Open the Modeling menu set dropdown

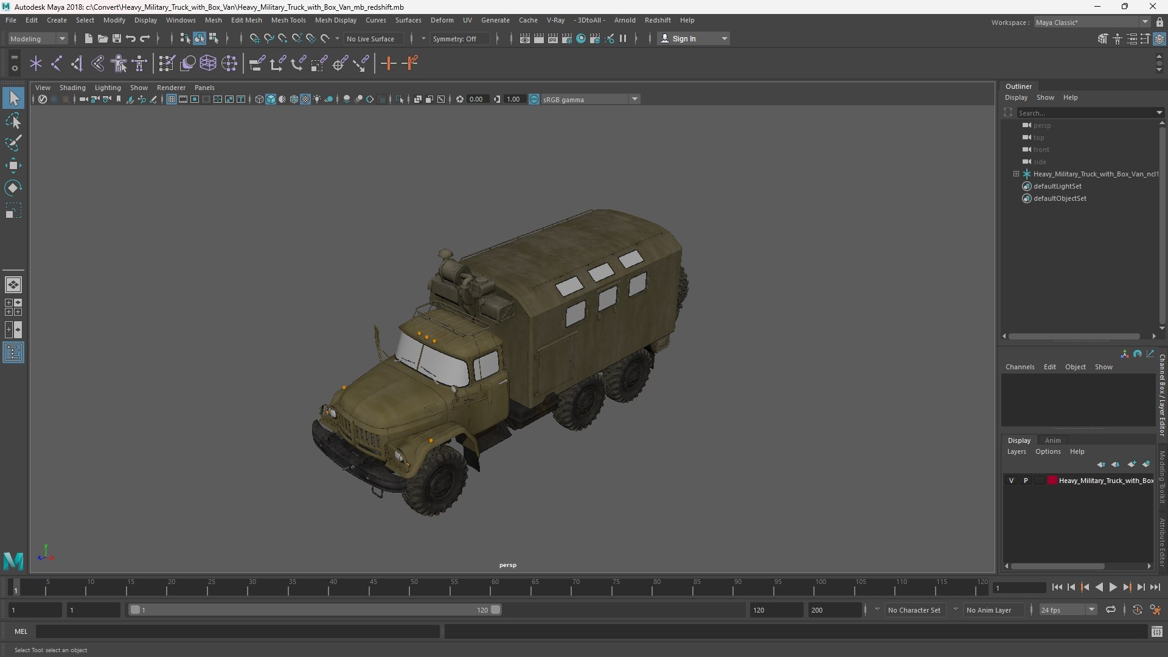38,38
